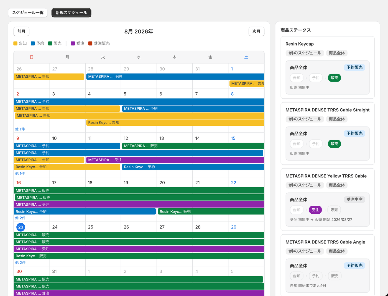The image size is (388, 296).
Task: Select active 受注 step in Yellow TRRS Cable card
Action: (x=315, y=210)
